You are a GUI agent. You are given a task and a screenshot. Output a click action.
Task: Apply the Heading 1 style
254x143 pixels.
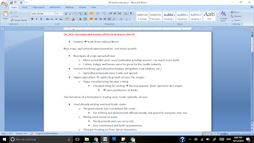[x=169, y=16]
